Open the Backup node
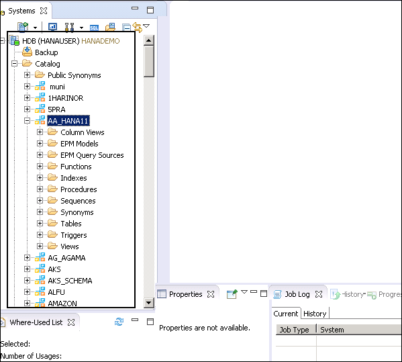The width and height of the screenshot is (402, 362). click(46, 52)
